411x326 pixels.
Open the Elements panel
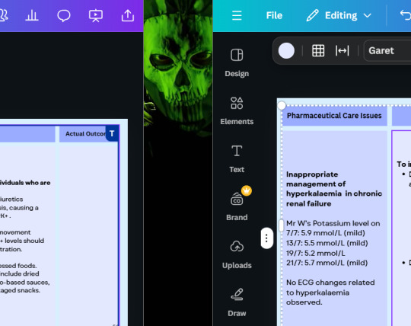click(237, 110)
